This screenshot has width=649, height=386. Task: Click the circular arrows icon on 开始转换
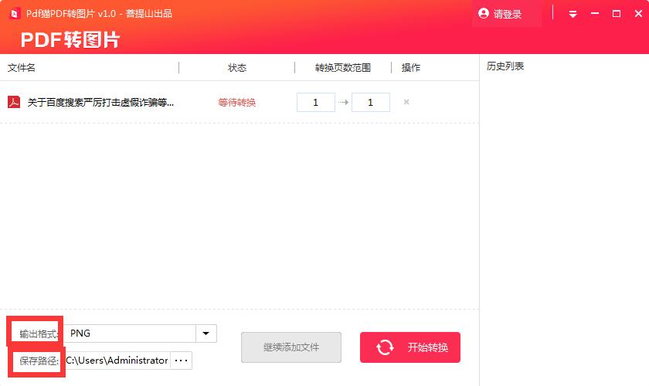[385, 347]
